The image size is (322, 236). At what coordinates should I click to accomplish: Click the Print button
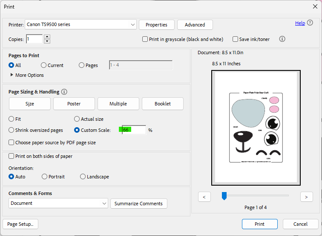[x=259, y=224]
